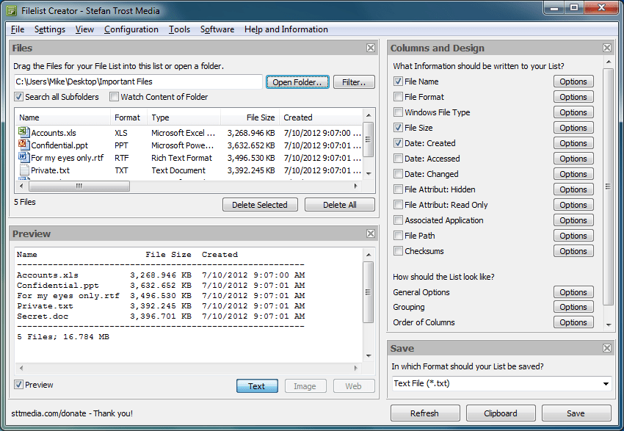Enable the Windows File Type checkbox
Image resolution: width=624 pixels, height=431 pixels.
pos(398,112)
